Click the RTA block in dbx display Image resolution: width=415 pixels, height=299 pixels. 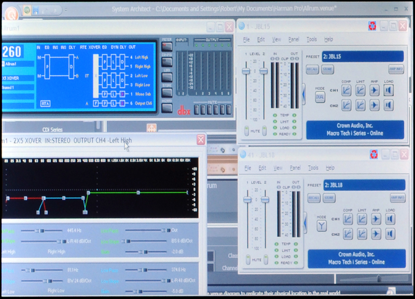click(x=46, y=104)
